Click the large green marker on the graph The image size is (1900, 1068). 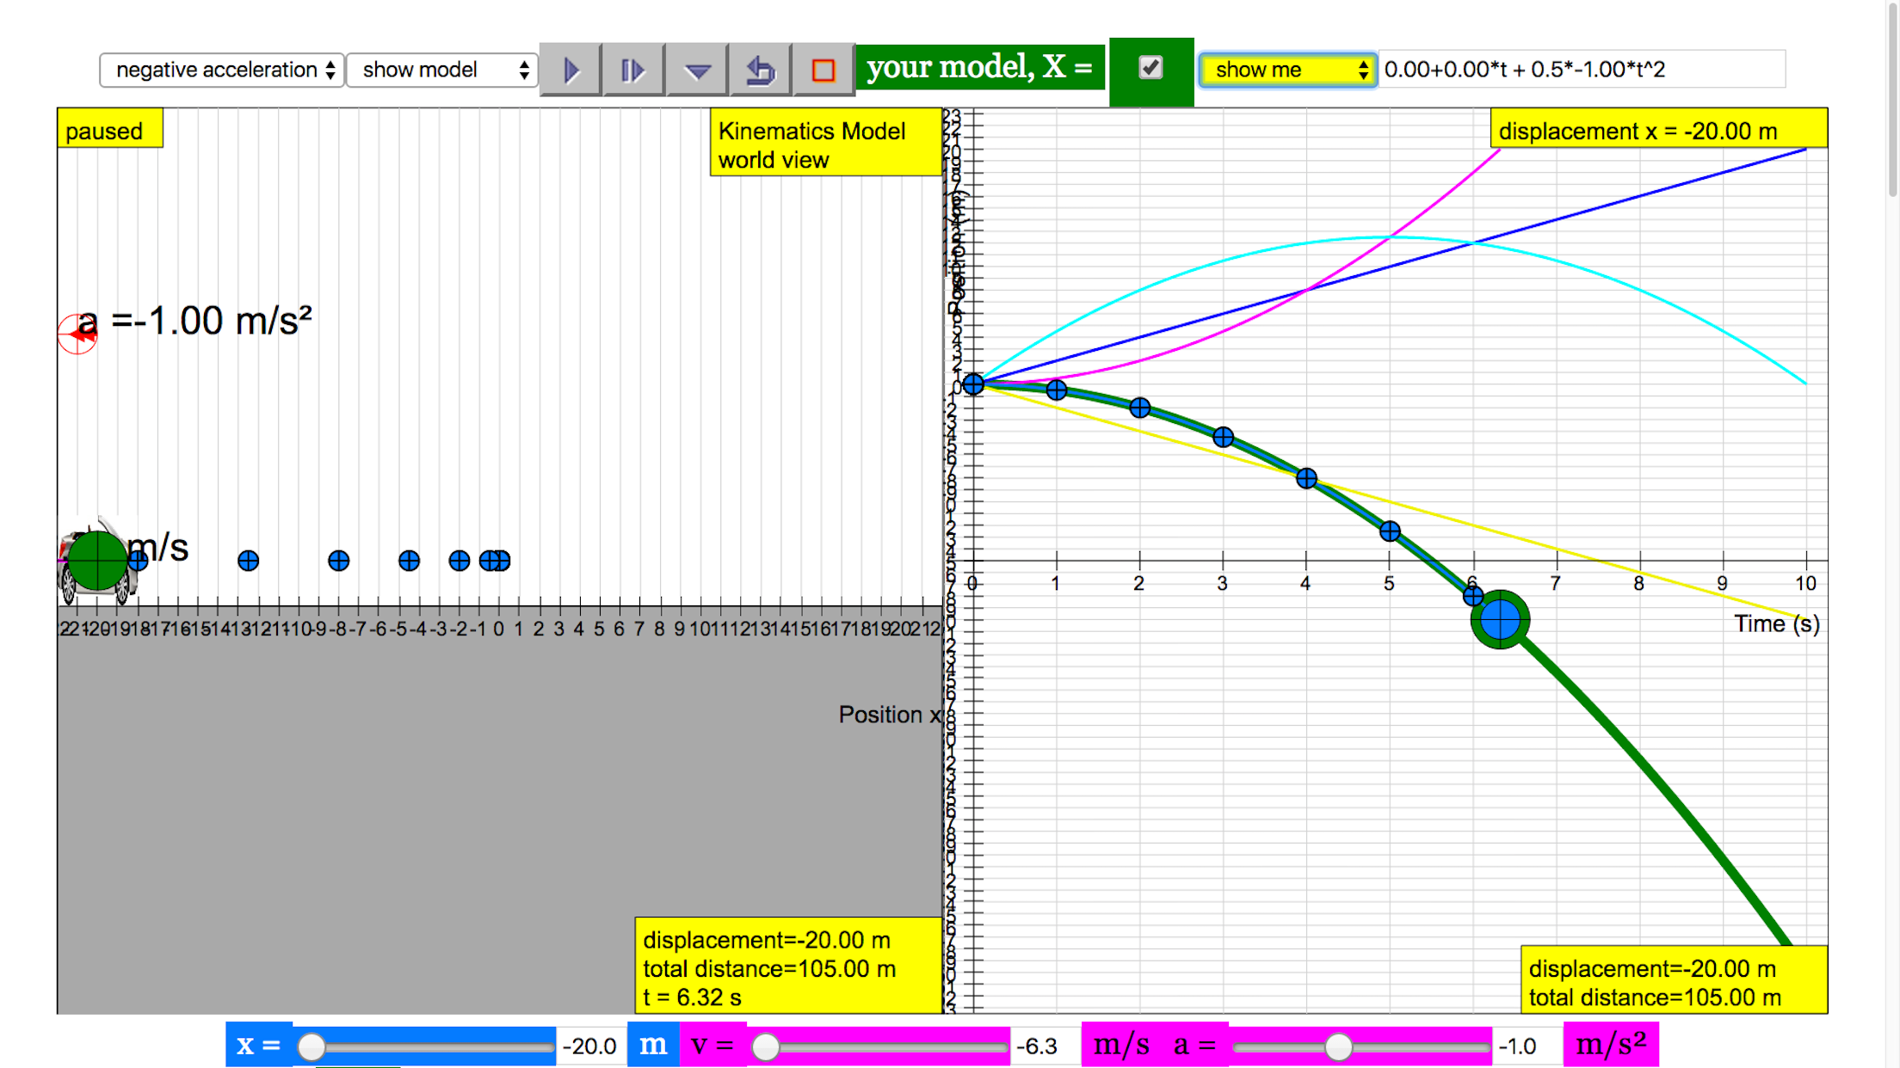click(x=1500, y=619)
